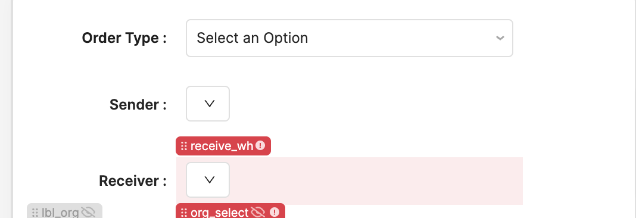636x218 pixels.
Task: Grab the receive_wh tag drag handle icon
Action: [184, 146]
